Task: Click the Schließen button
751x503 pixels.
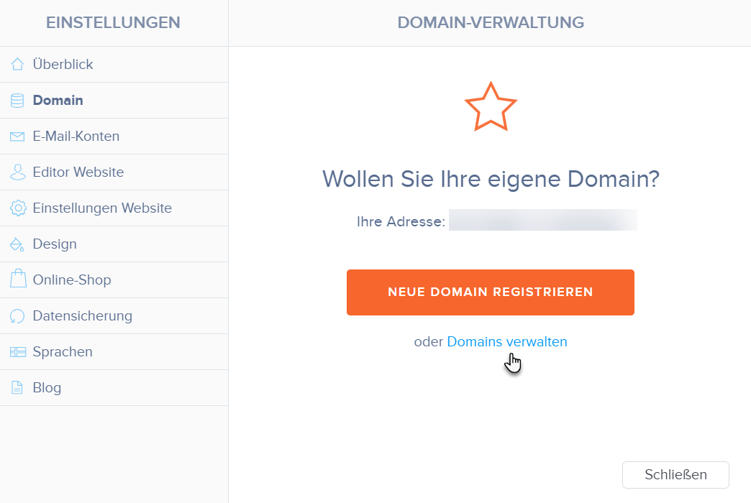Action: (x=675, y=475)
